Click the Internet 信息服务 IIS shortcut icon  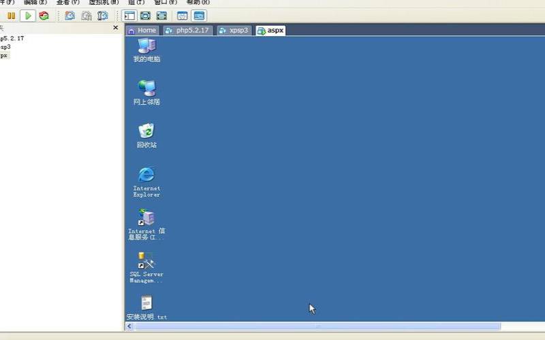pos(146,224)
